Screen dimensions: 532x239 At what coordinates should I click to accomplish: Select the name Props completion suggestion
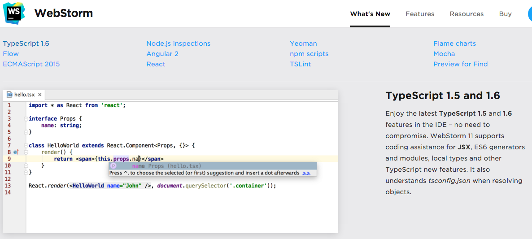coord(166,166)
